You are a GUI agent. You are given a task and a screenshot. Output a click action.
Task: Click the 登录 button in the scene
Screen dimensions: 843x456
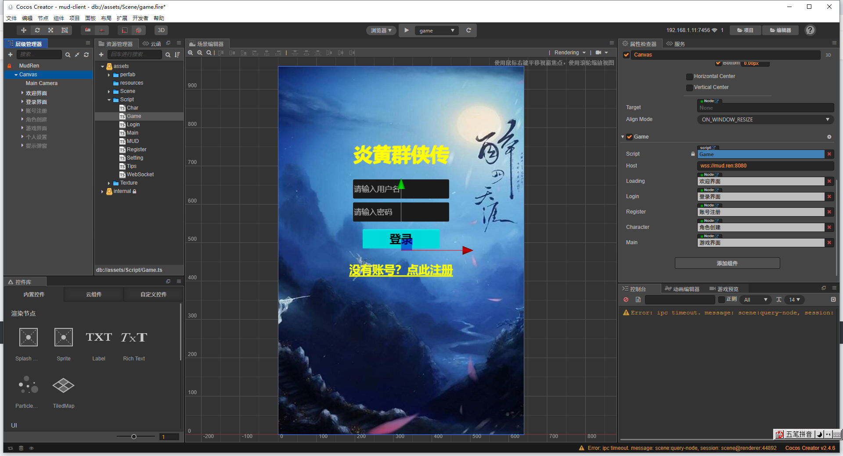coord(401,239)
